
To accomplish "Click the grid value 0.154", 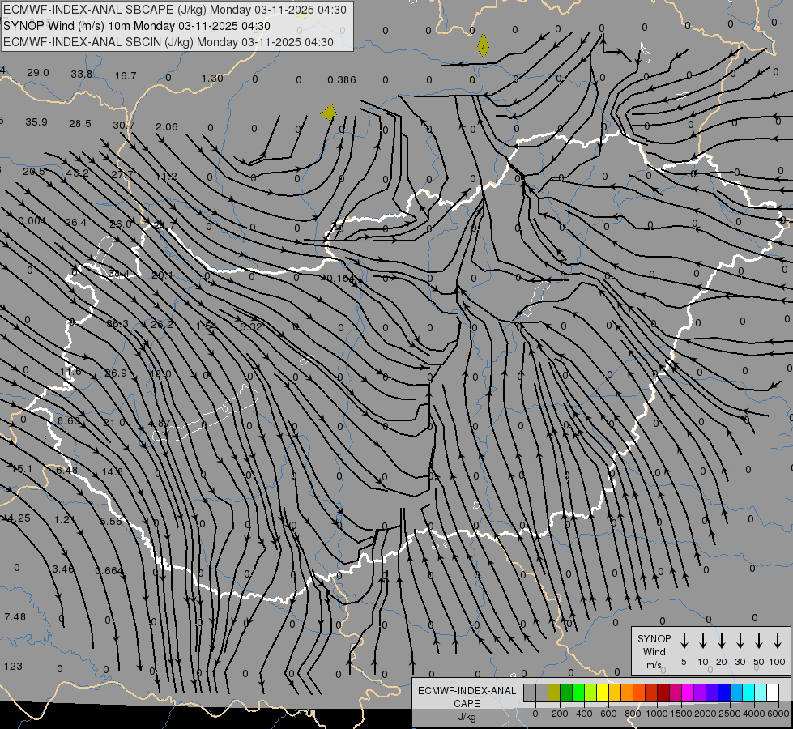I will point(341,279).
